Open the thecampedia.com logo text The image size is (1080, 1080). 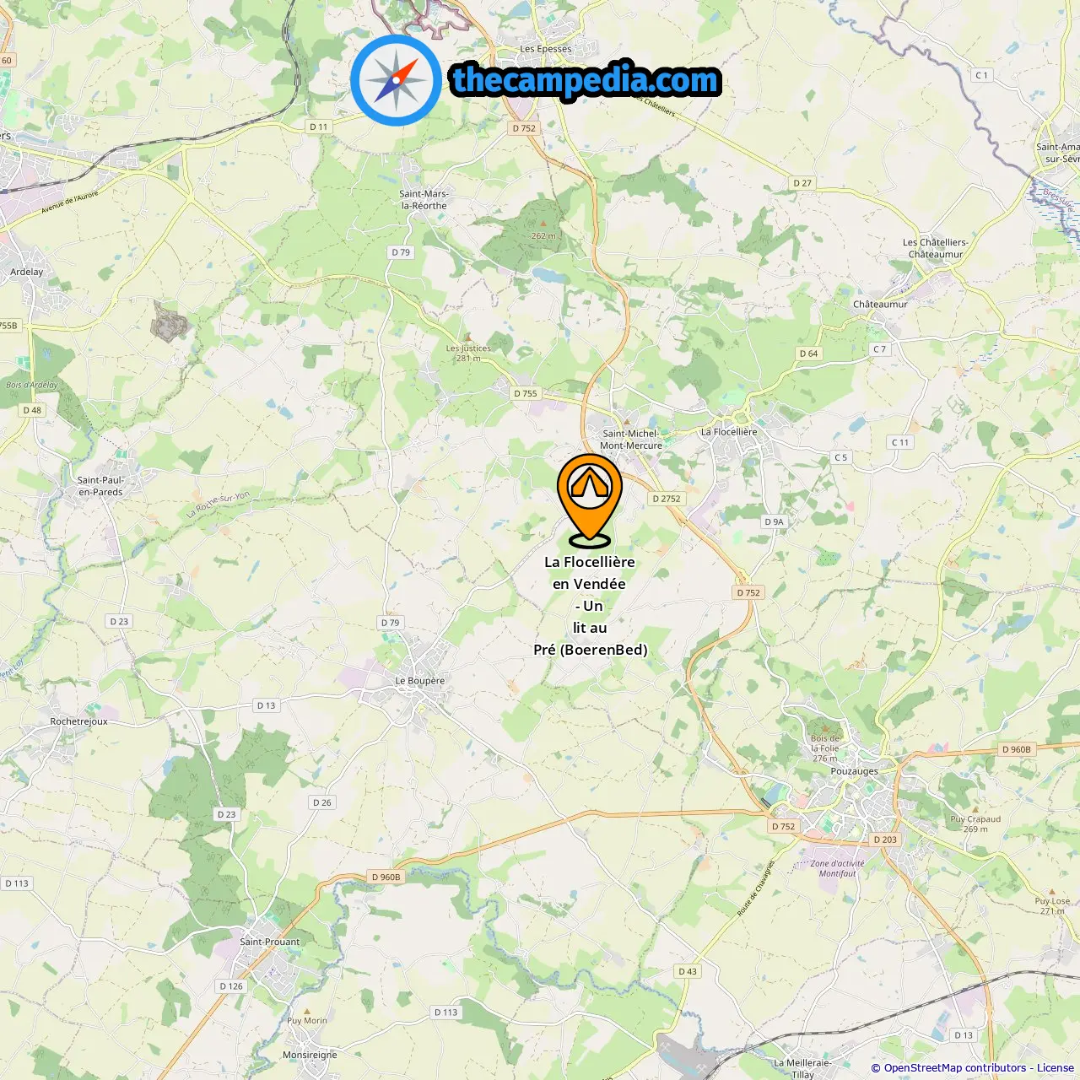pyautogui.click(x=586, y=81)
